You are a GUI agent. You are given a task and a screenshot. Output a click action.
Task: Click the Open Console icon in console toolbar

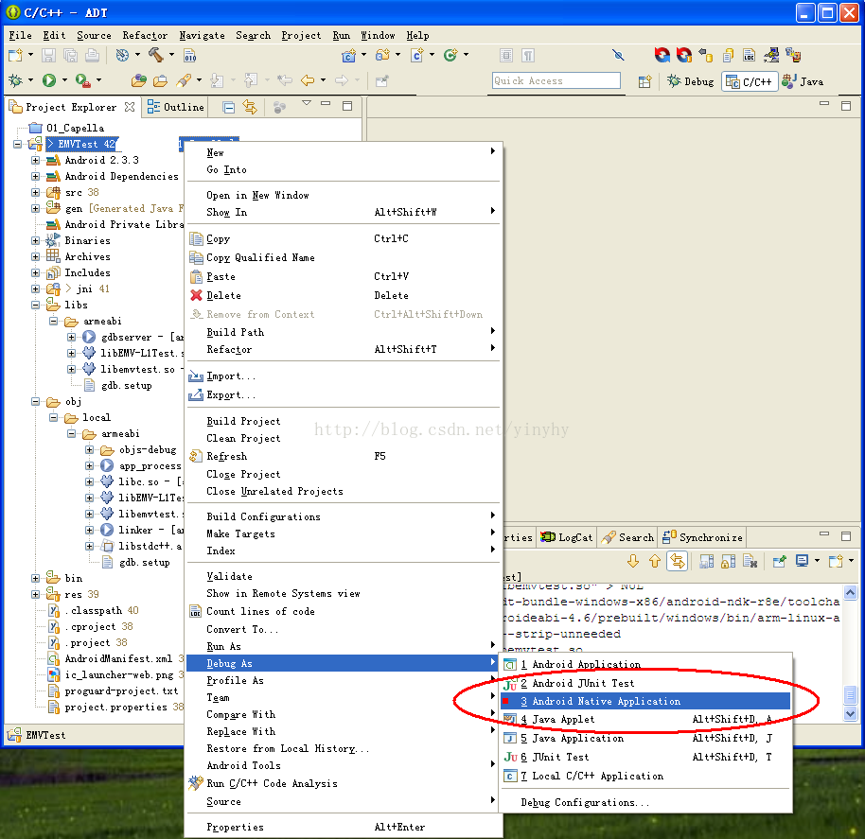(x=836, y=561)
